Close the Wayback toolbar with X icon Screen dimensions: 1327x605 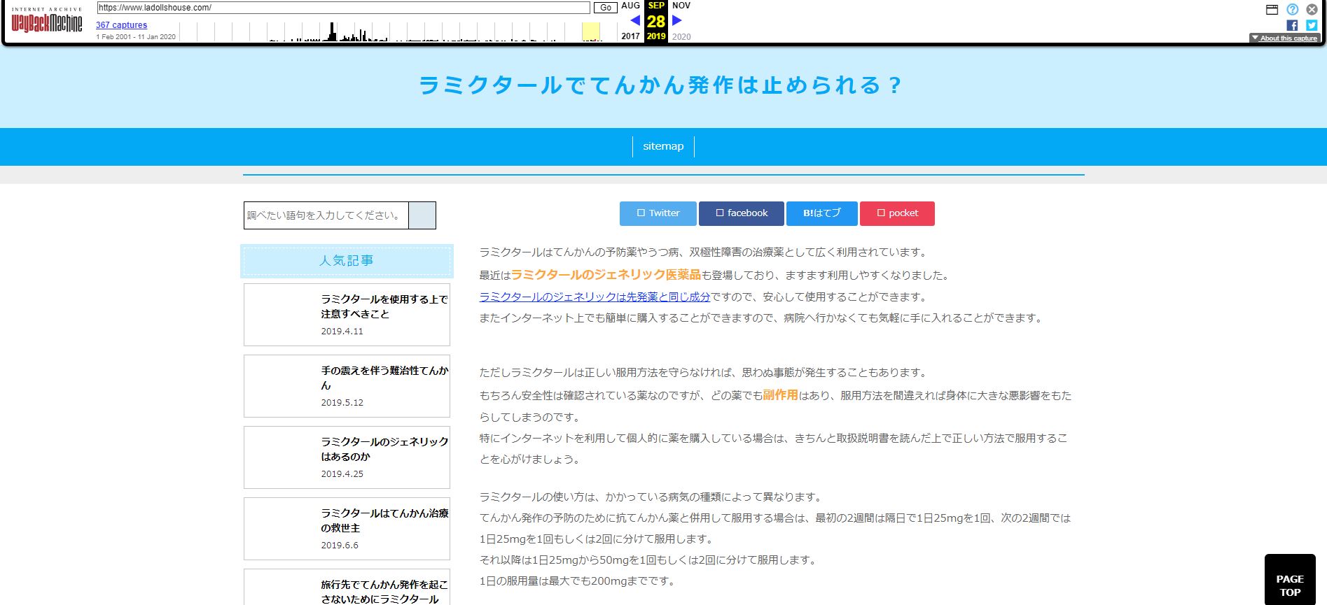(1312, 9)
